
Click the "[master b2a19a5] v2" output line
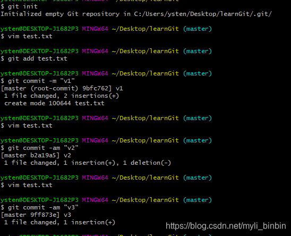click(36, 155)
